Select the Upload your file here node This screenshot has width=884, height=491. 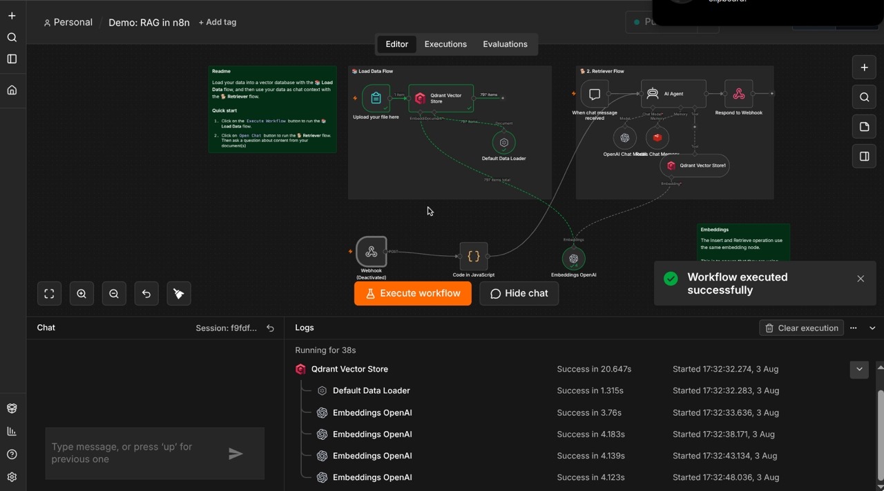point(376,99)
